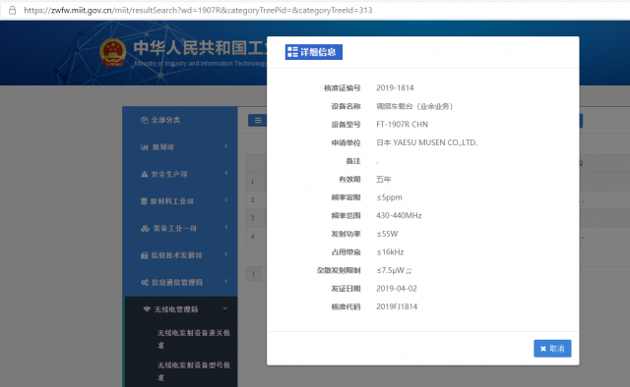This screenshot has height=387, width=630.
Task: Click the X icon on 取消 button
Action: pyautogui.click(x=543, y=349)
